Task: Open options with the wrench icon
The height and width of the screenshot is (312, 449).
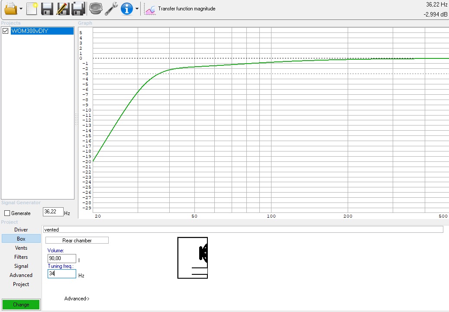Action: click(x=111, y=8)
